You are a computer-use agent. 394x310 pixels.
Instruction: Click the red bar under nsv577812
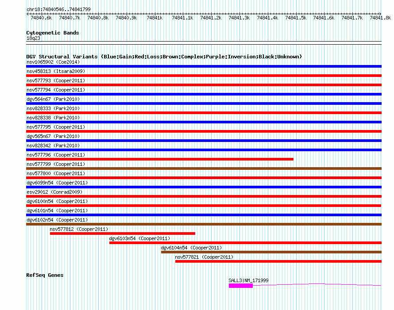pos(122,233)
